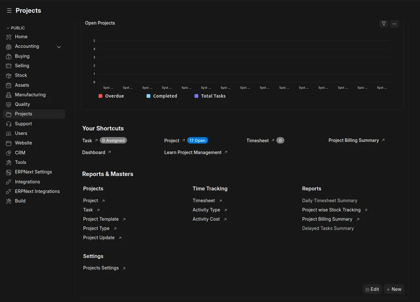The height and width of the screenshot is (302, 420).
Task: Toggle Total Tasks legend series
Action: pos(210,96)
